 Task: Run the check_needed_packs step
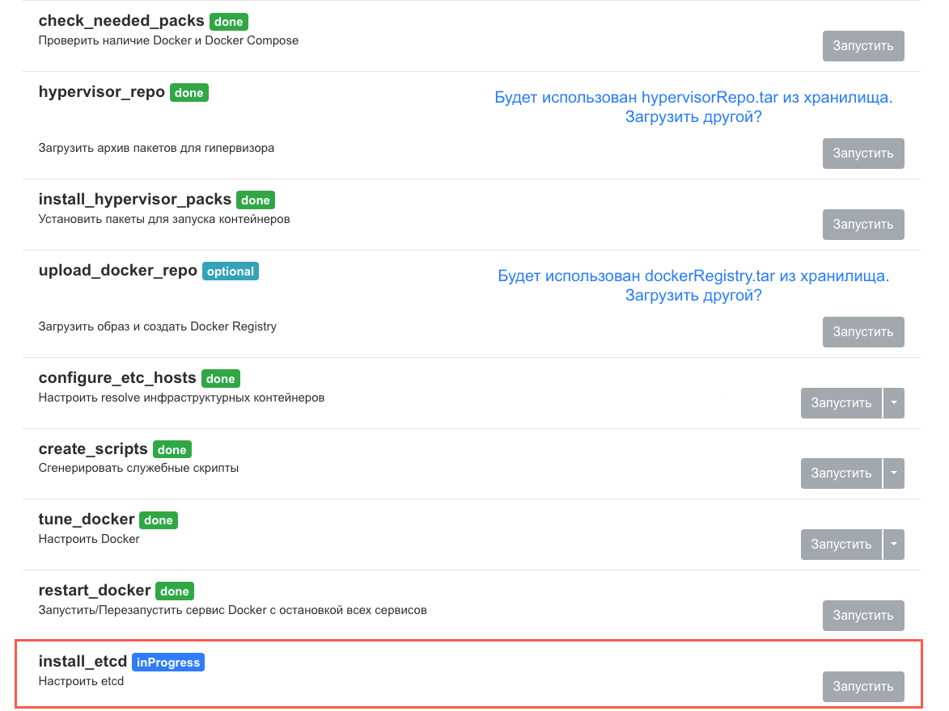coord(862,46)
